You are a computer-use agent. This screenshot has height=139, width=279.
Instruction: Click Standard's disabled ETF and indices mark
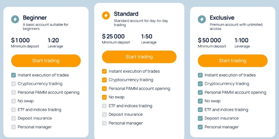pyautogui.click(x=104, y=106)
